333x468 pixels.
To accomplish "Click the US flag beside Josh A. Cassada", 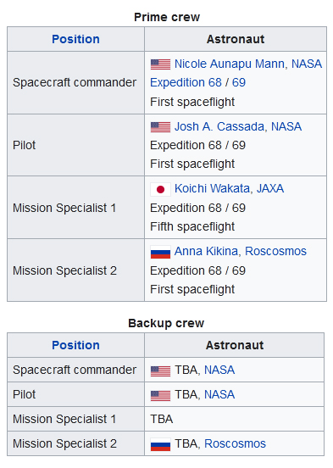I will coord(160,127).
